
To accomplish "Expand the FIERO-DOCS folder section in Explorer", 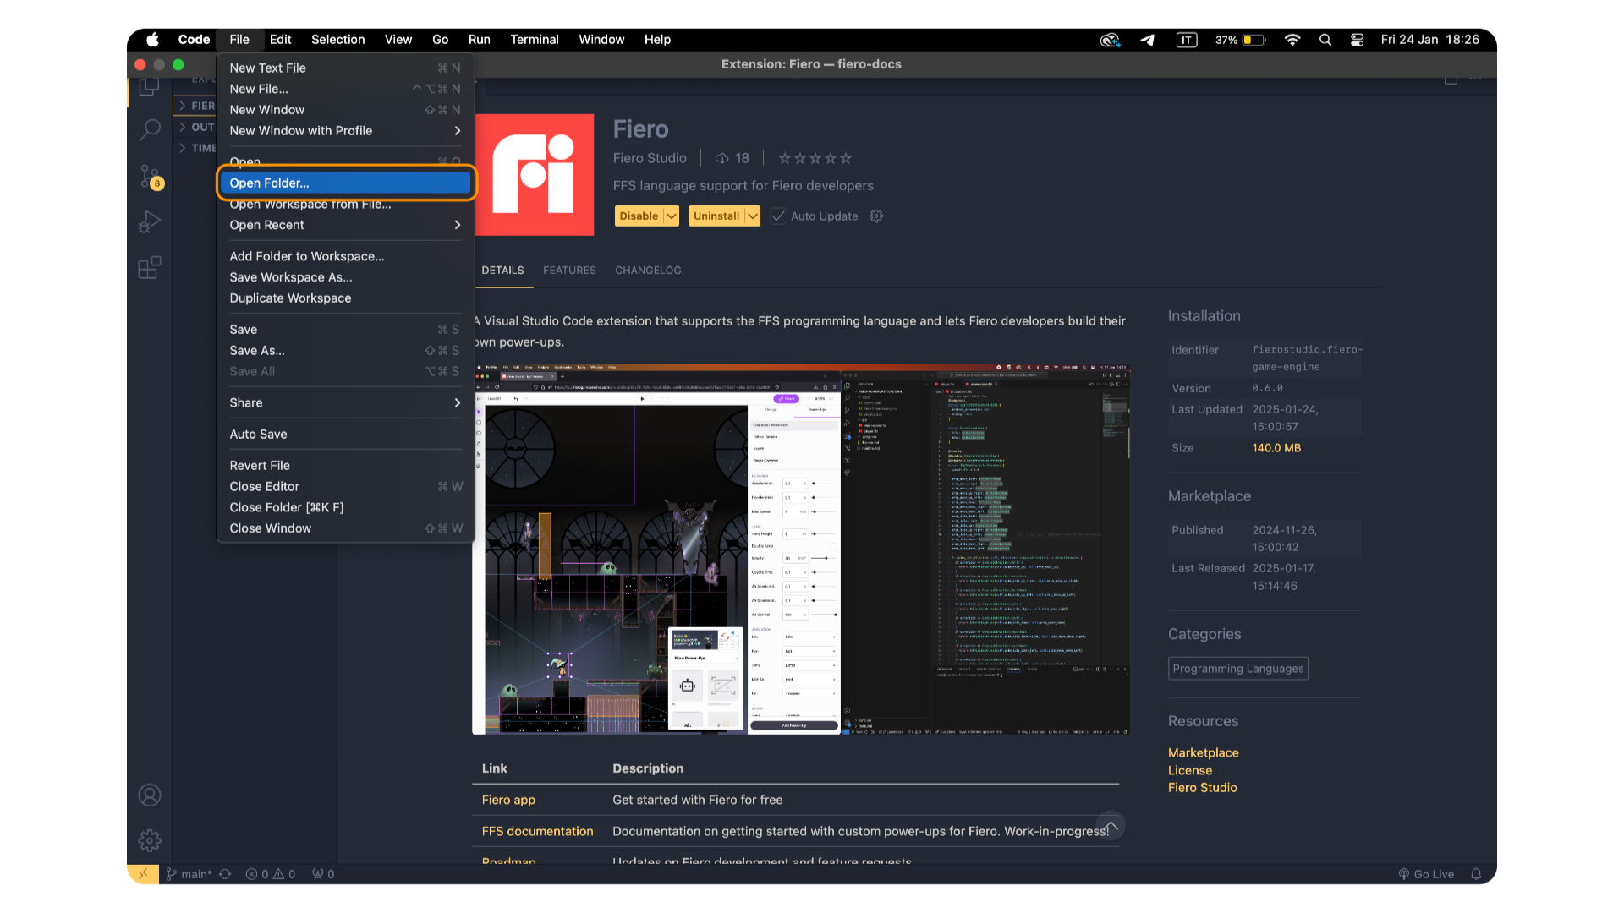I will click(x=195, y=106).
